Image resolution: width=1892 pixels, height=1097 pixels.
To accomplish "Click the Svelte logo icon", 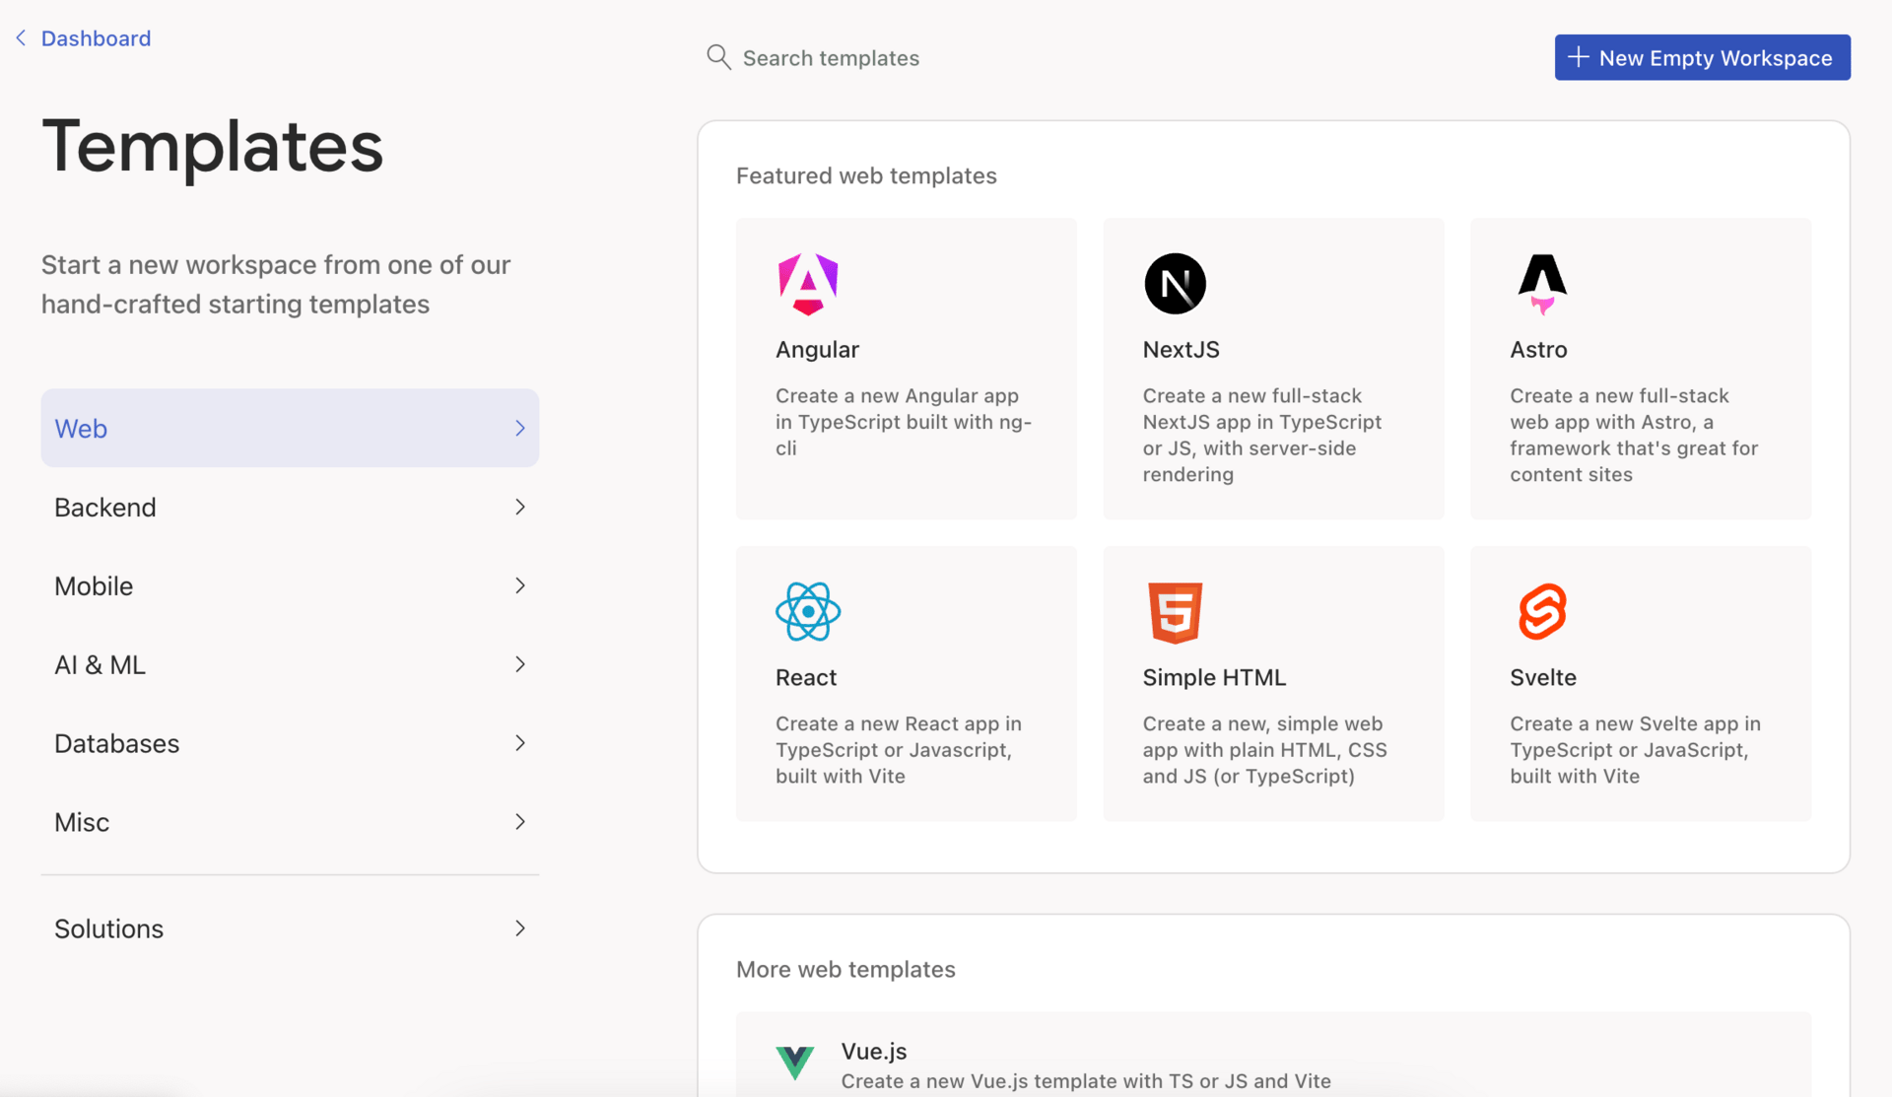I will (x=1542, y=611).
